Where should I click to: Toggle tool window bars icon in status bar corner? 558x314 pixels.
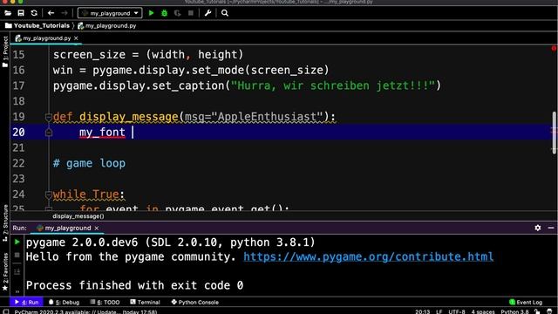pos(5,312)
